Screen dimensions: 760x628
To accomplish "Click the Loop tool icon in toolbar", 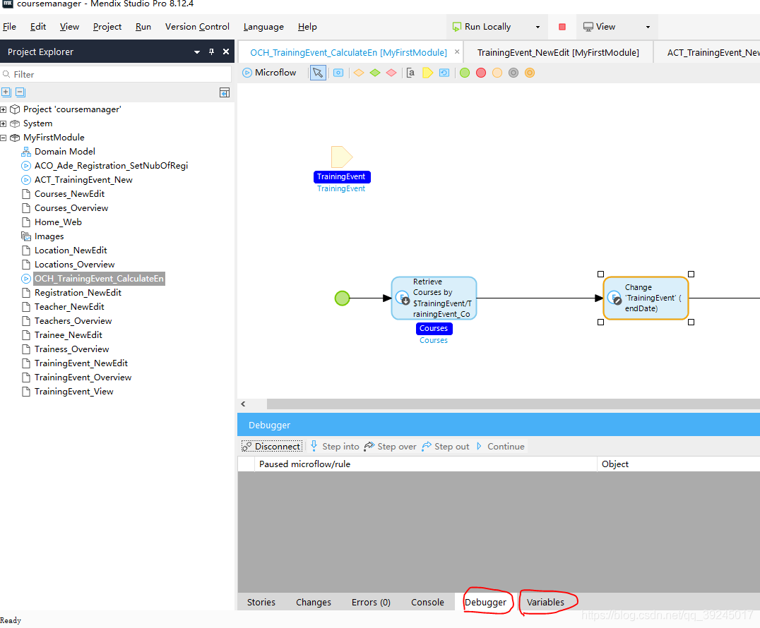I will pyautogui.click(x=444, y=73).
